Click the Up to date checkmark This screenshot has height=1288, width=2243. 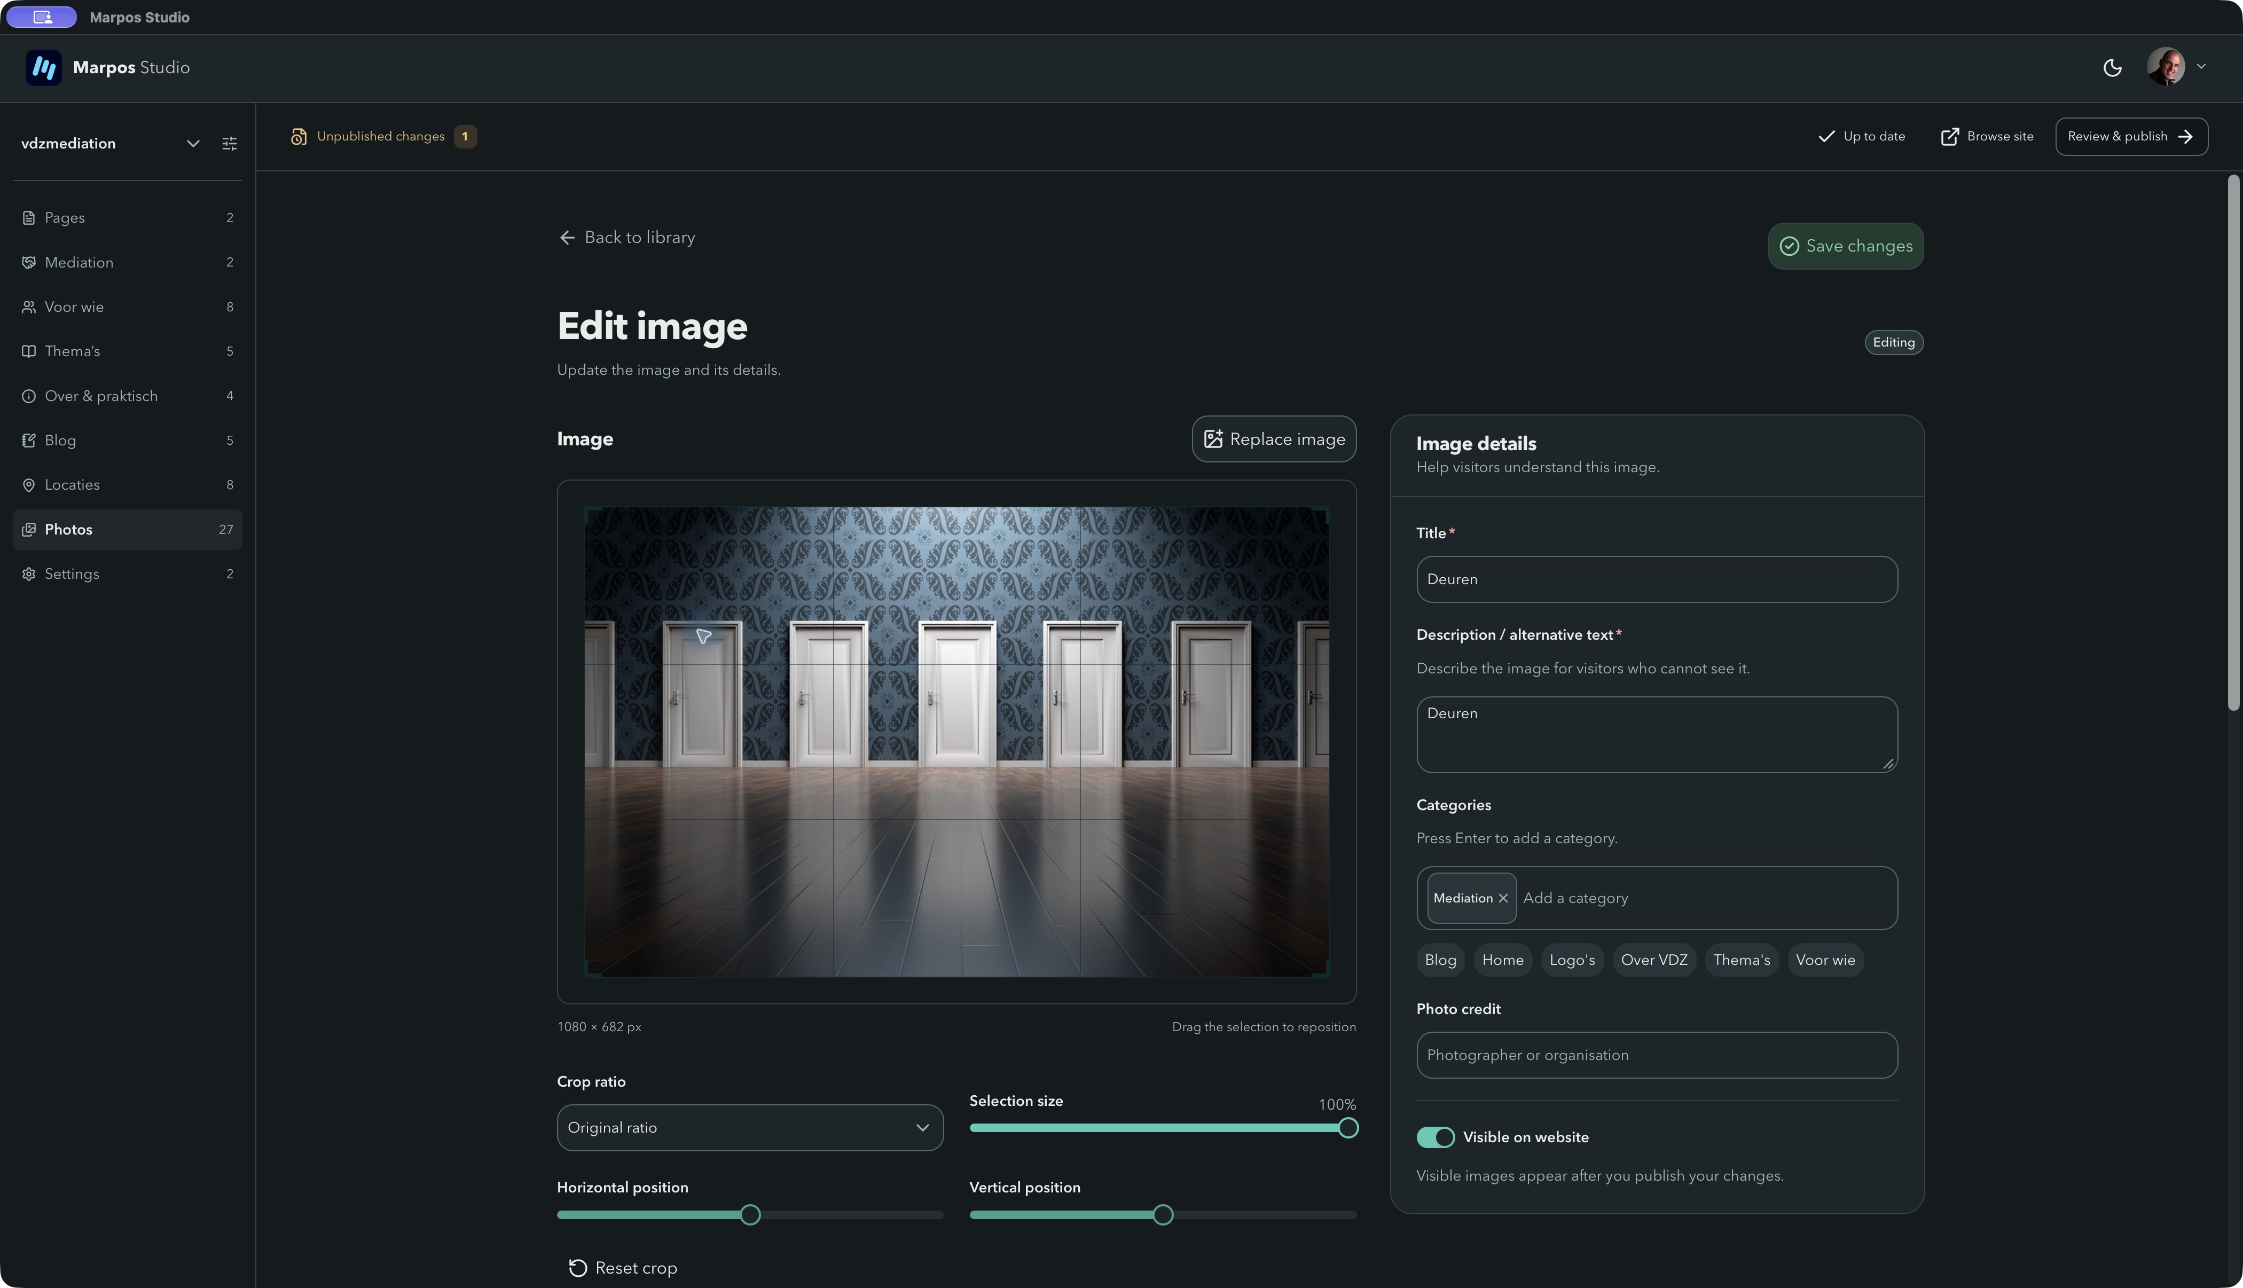click(1825, 136)
